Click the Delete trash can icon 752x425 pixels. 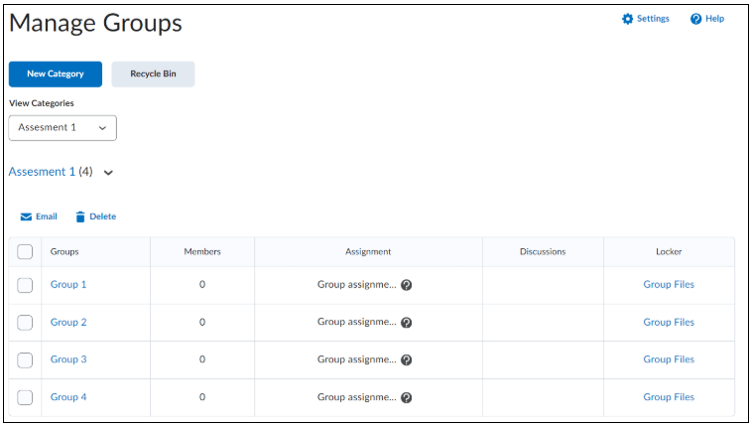point(80,217)
